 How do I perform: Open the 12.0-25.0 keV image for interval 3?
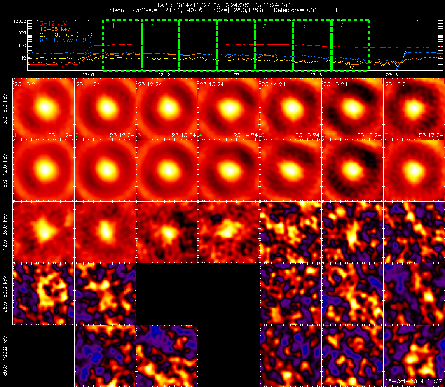coord(167,233)
